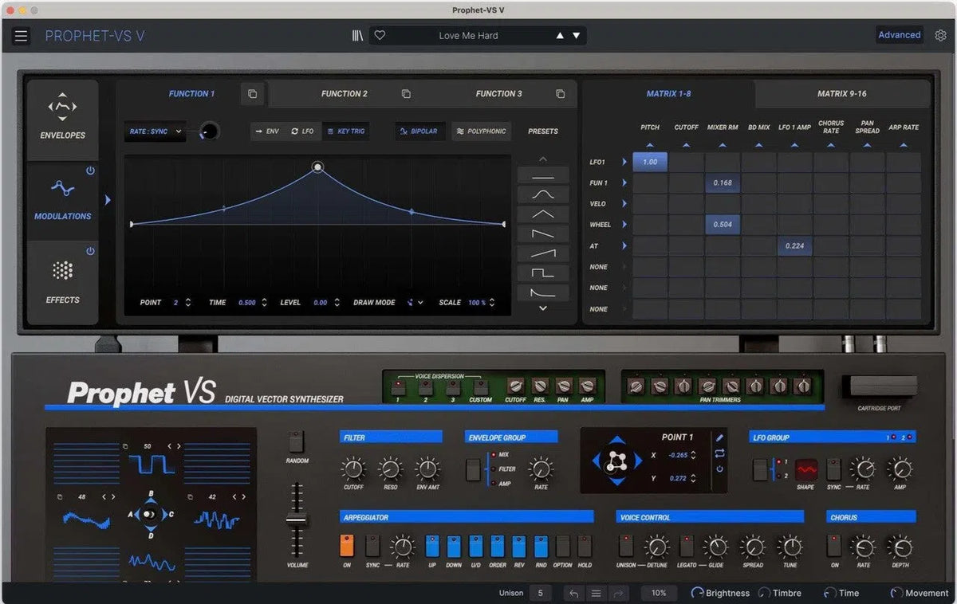
Task: Click the Advanced button
Action: 899,35
